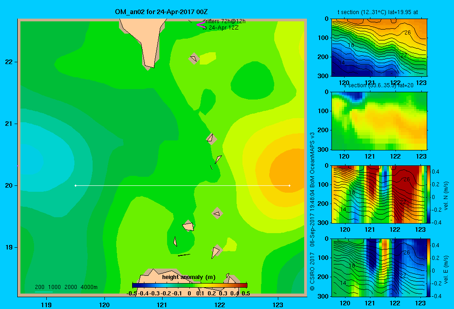This screenshot has width=454, height=309.
Task: Click longitude label 120 under the main map
Action: (x=104, y=304)
